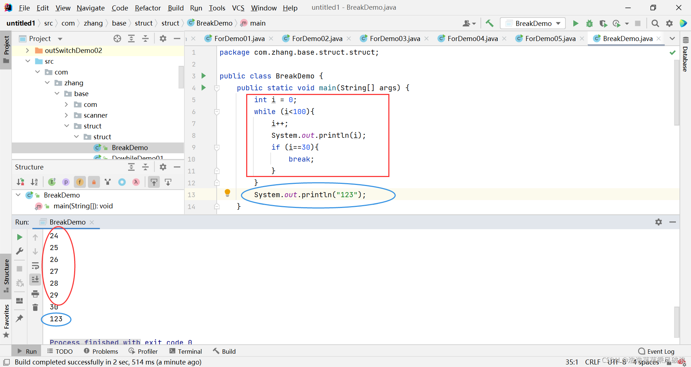Click the run gutter arrow on line 4
691x367 pixels.
[203, 87]
